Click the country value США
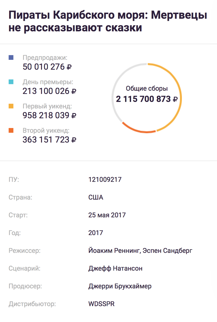Viewport: 217px width, 322px height. 96,197
